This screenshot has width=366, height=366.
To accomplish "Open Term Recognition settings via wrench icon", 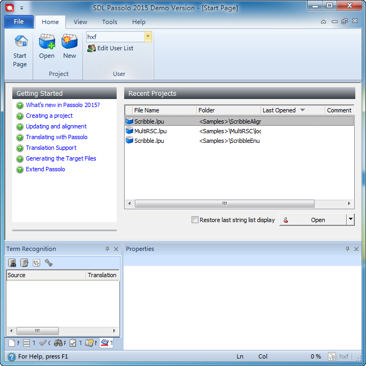I will click(49, 263).
